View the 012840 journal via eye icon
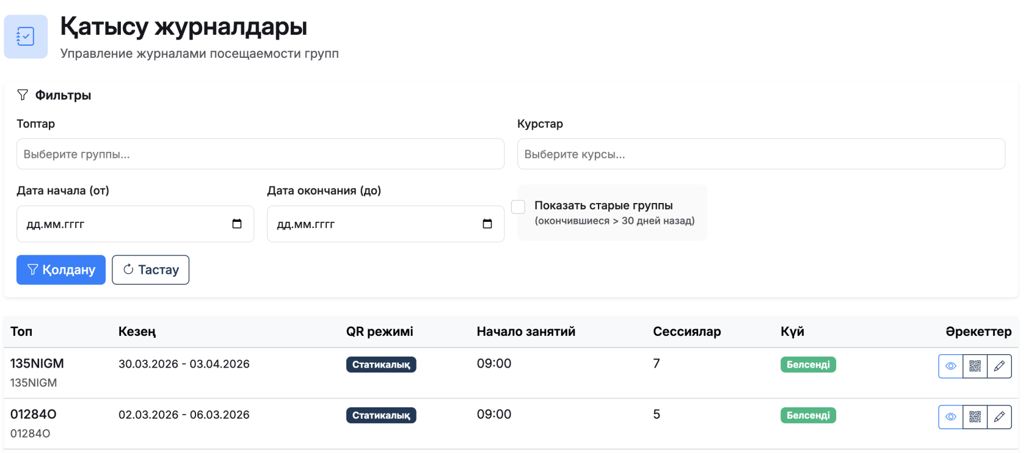1026x453 pixels. [950, 417]
